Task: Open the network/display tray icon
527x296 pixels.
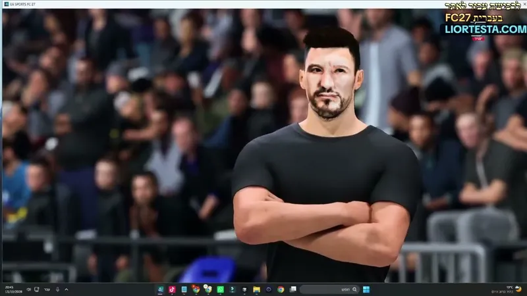Action: (37, 289)
